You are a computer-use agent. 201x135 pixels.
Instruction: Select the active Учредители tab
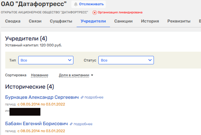coord(93,21)
